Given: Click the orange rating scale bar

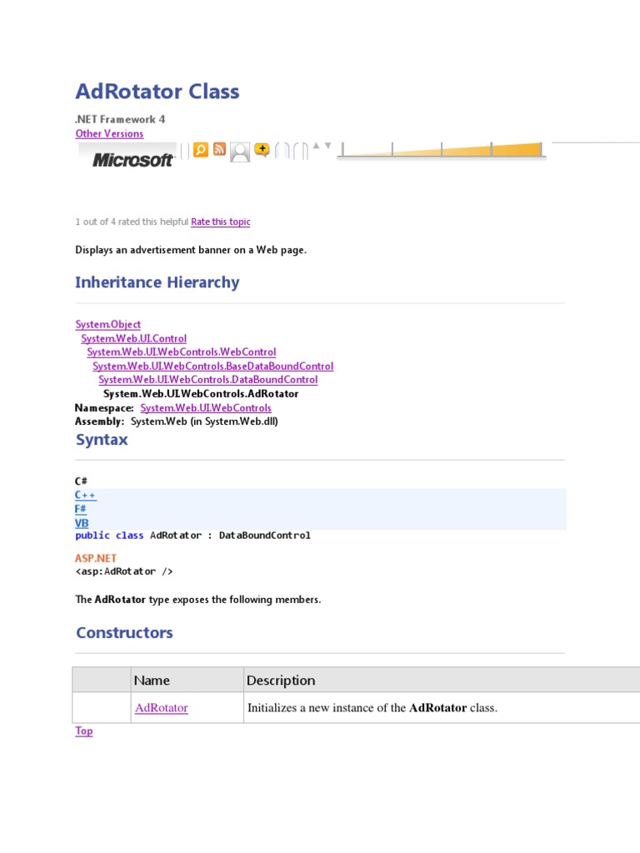Looking at the screenshot, I should 442,150.
